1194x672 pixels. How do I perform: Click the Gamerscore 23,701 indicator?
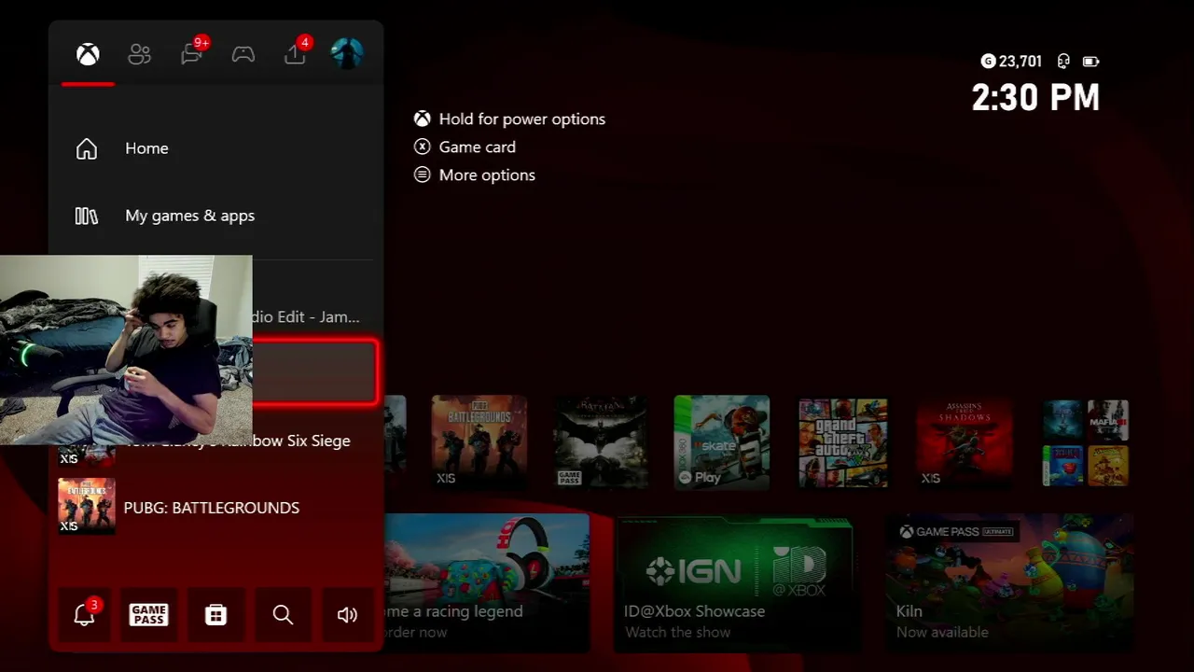coord(1012,62)
